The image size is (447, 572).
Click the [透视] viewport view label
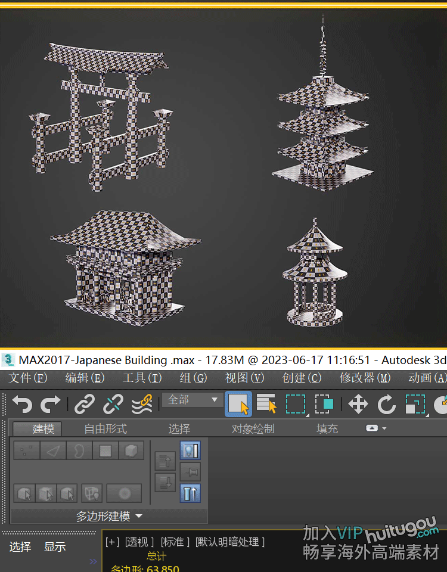[x=139, y=542]
